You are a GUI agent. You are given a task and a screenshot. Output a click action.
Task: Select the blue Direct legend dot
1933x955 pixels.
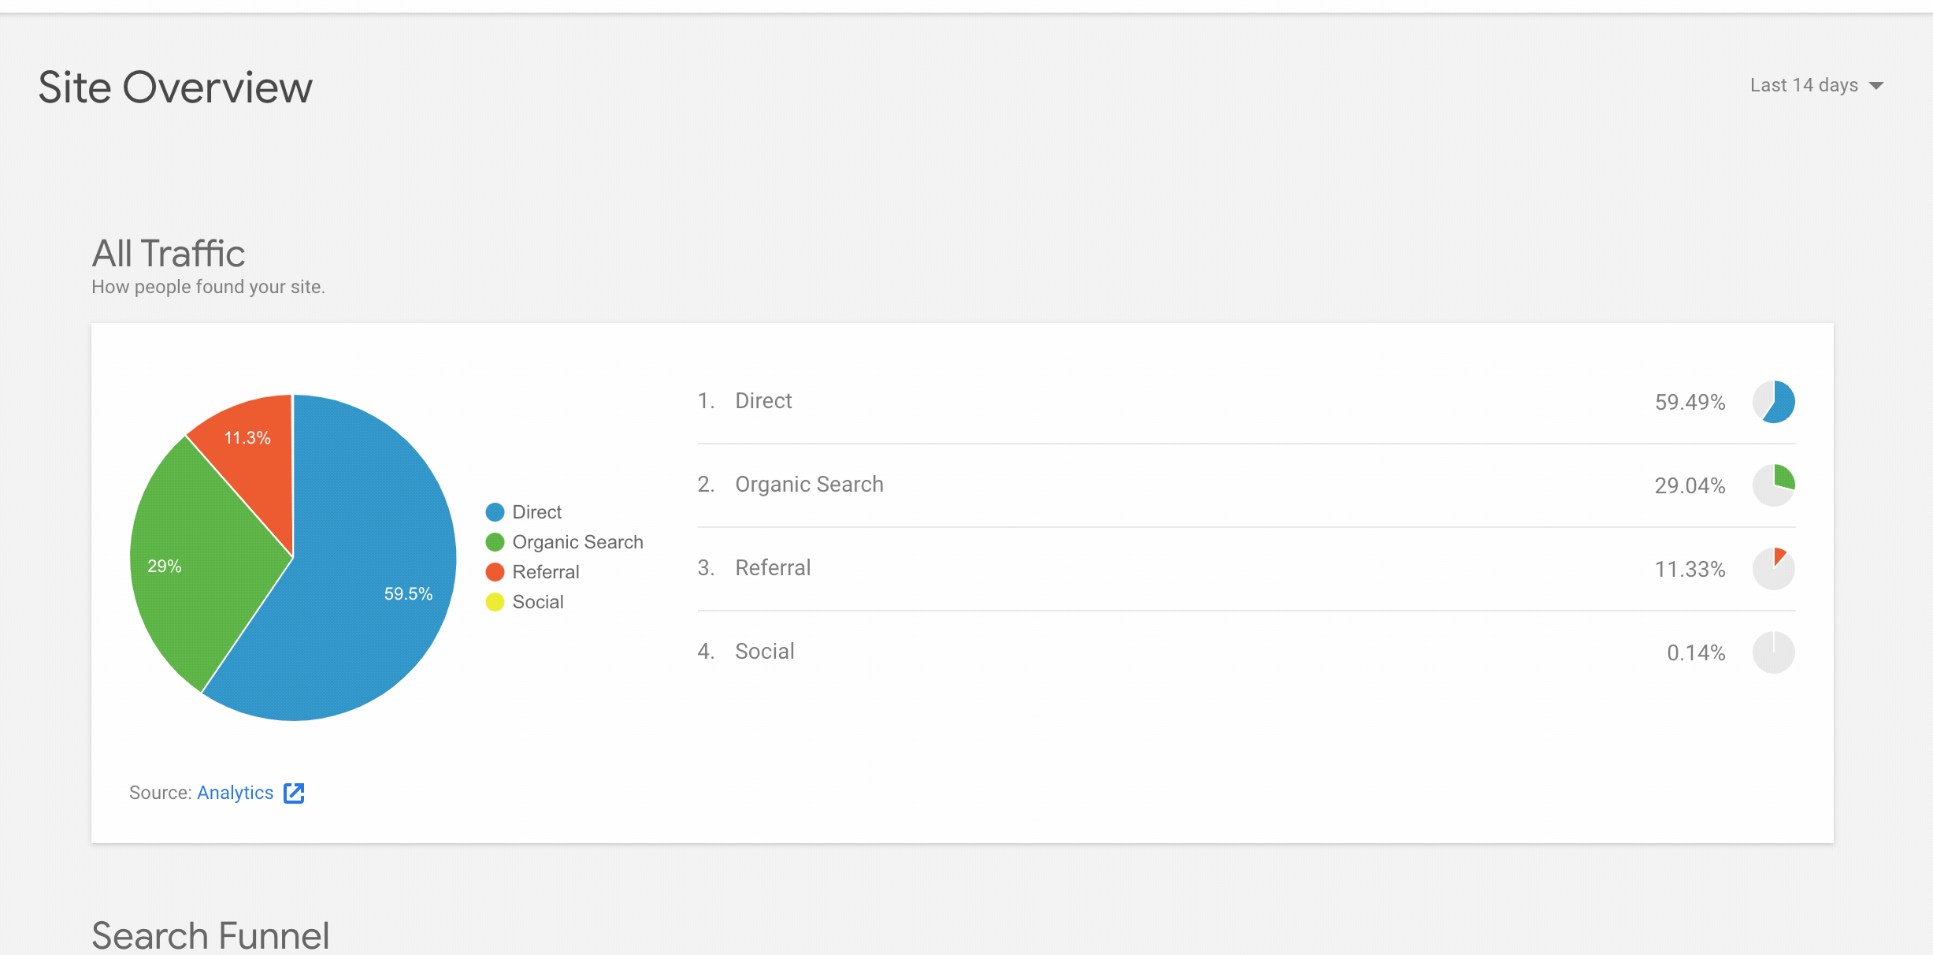[495, 511]
